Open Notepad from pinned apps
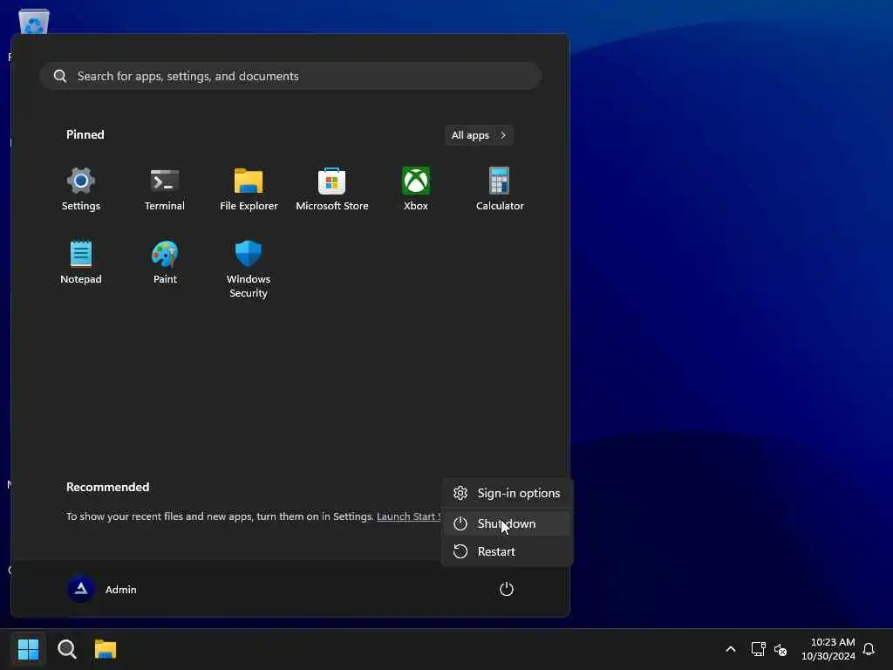This screenshot has height=670, width=893. tap(81, 262)
